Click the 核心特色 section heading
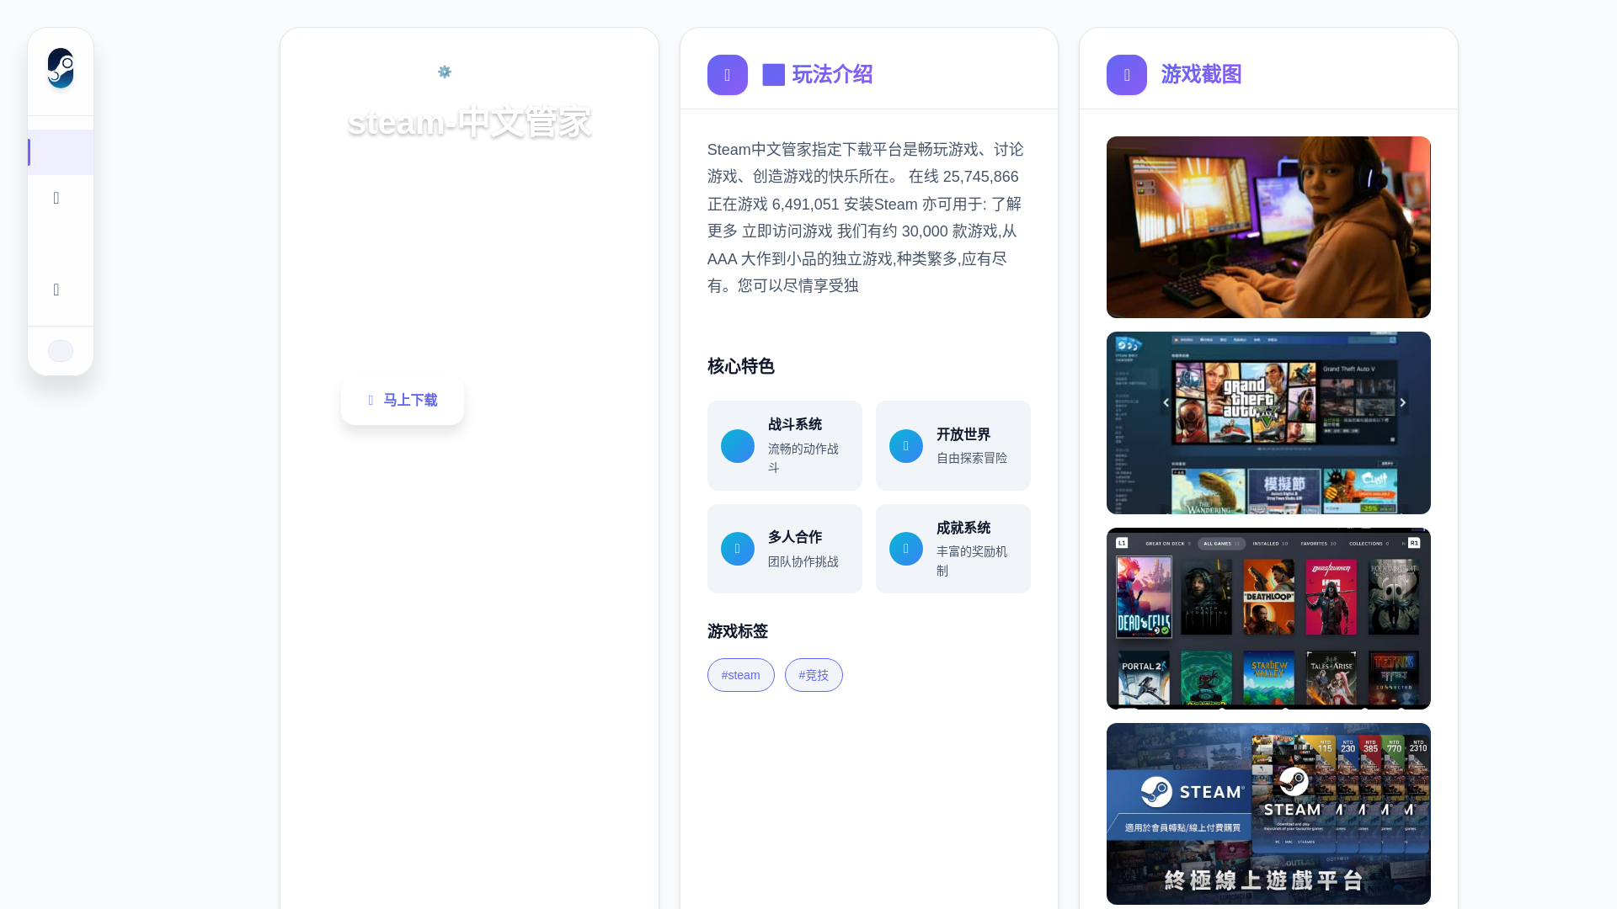1617x909 pixels. click(741, 367)
